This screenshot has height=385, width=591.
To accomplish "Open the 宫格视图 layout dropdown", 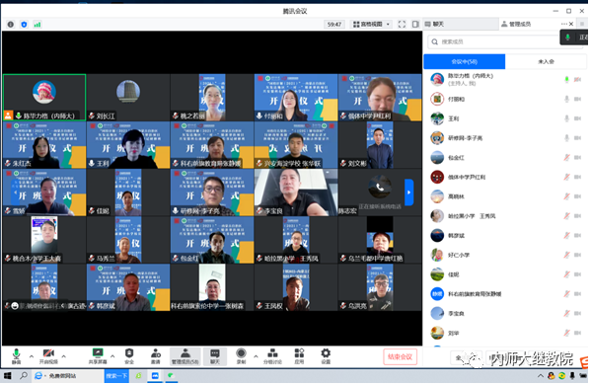I will (x=371, y=24).
